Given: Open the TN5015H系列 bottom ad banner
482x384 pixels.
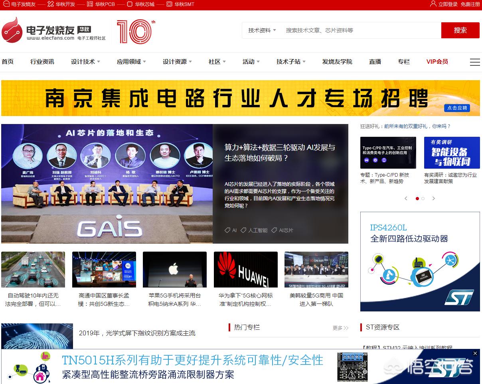Looking at the screenshot, I should point(241,367).
